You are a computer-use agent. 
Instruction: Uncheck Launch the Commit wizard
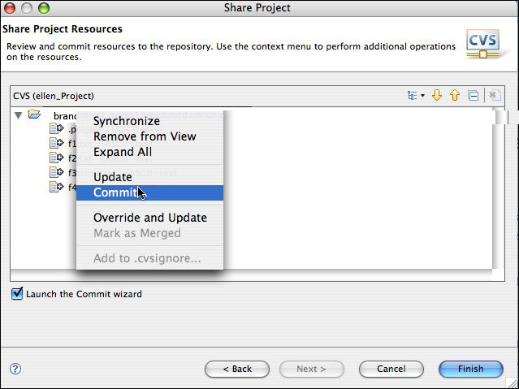click(x=17, y=294)
